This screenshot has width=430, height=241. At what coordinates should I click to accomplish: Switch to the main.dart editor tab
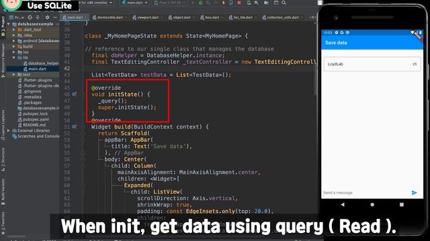tap(75, 17)
